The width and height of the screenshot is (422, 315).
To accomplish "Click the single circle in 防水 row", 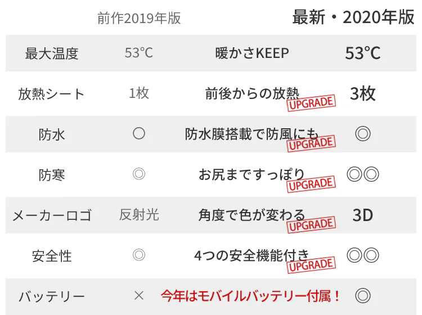I will [139, 134].
